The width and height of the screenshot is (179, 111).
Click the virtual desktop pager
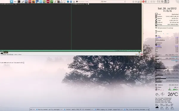pyautogui.click(x=64, y=1)
